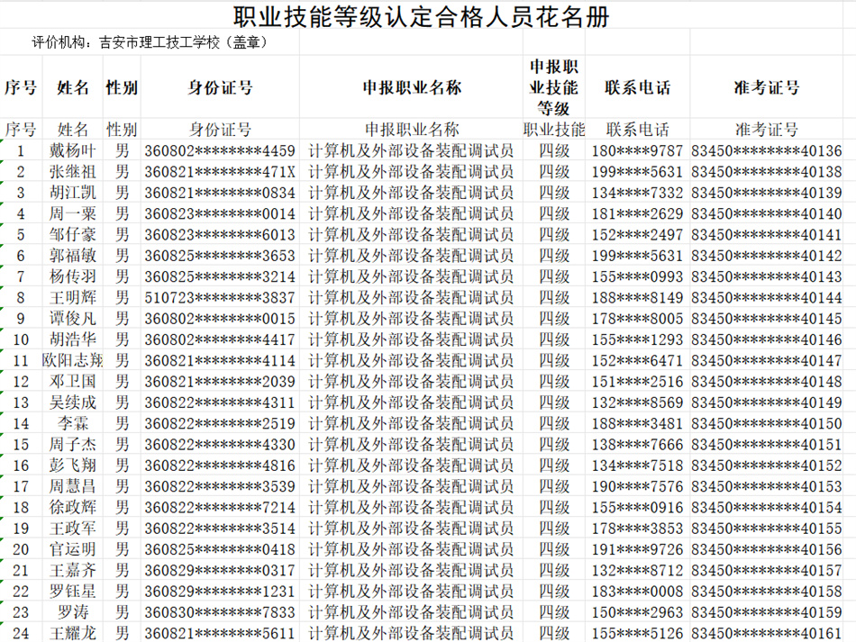
Task: Select the name cell 李霖
Action: tap(73, 423)
